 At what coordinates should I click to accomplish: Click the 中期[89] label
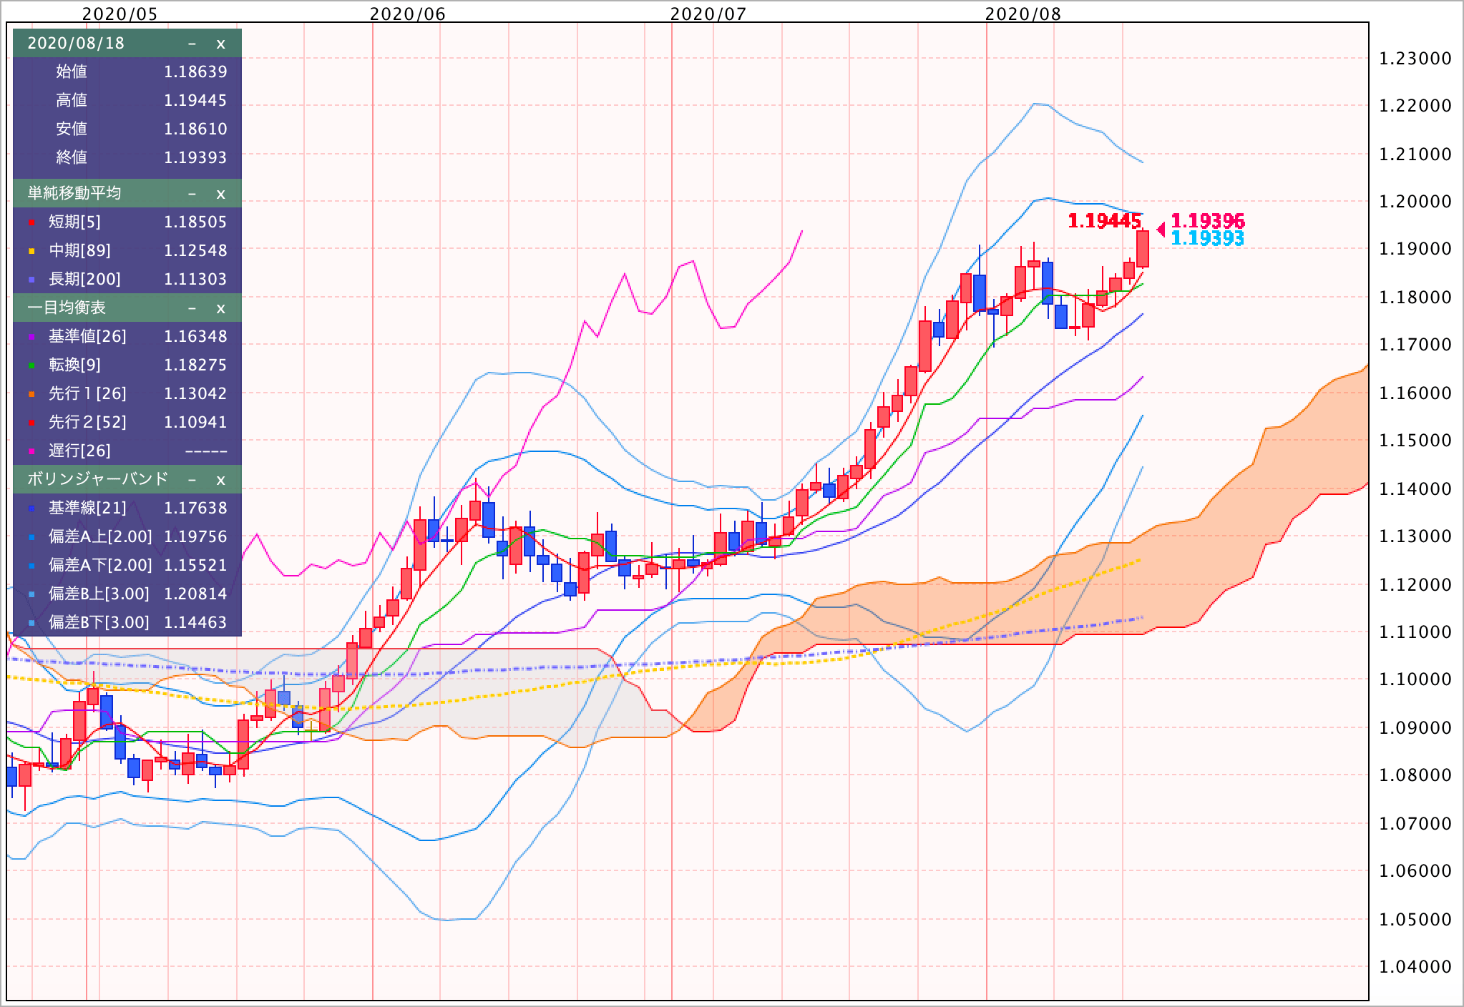pyautogui.click(x=79, y=251)
